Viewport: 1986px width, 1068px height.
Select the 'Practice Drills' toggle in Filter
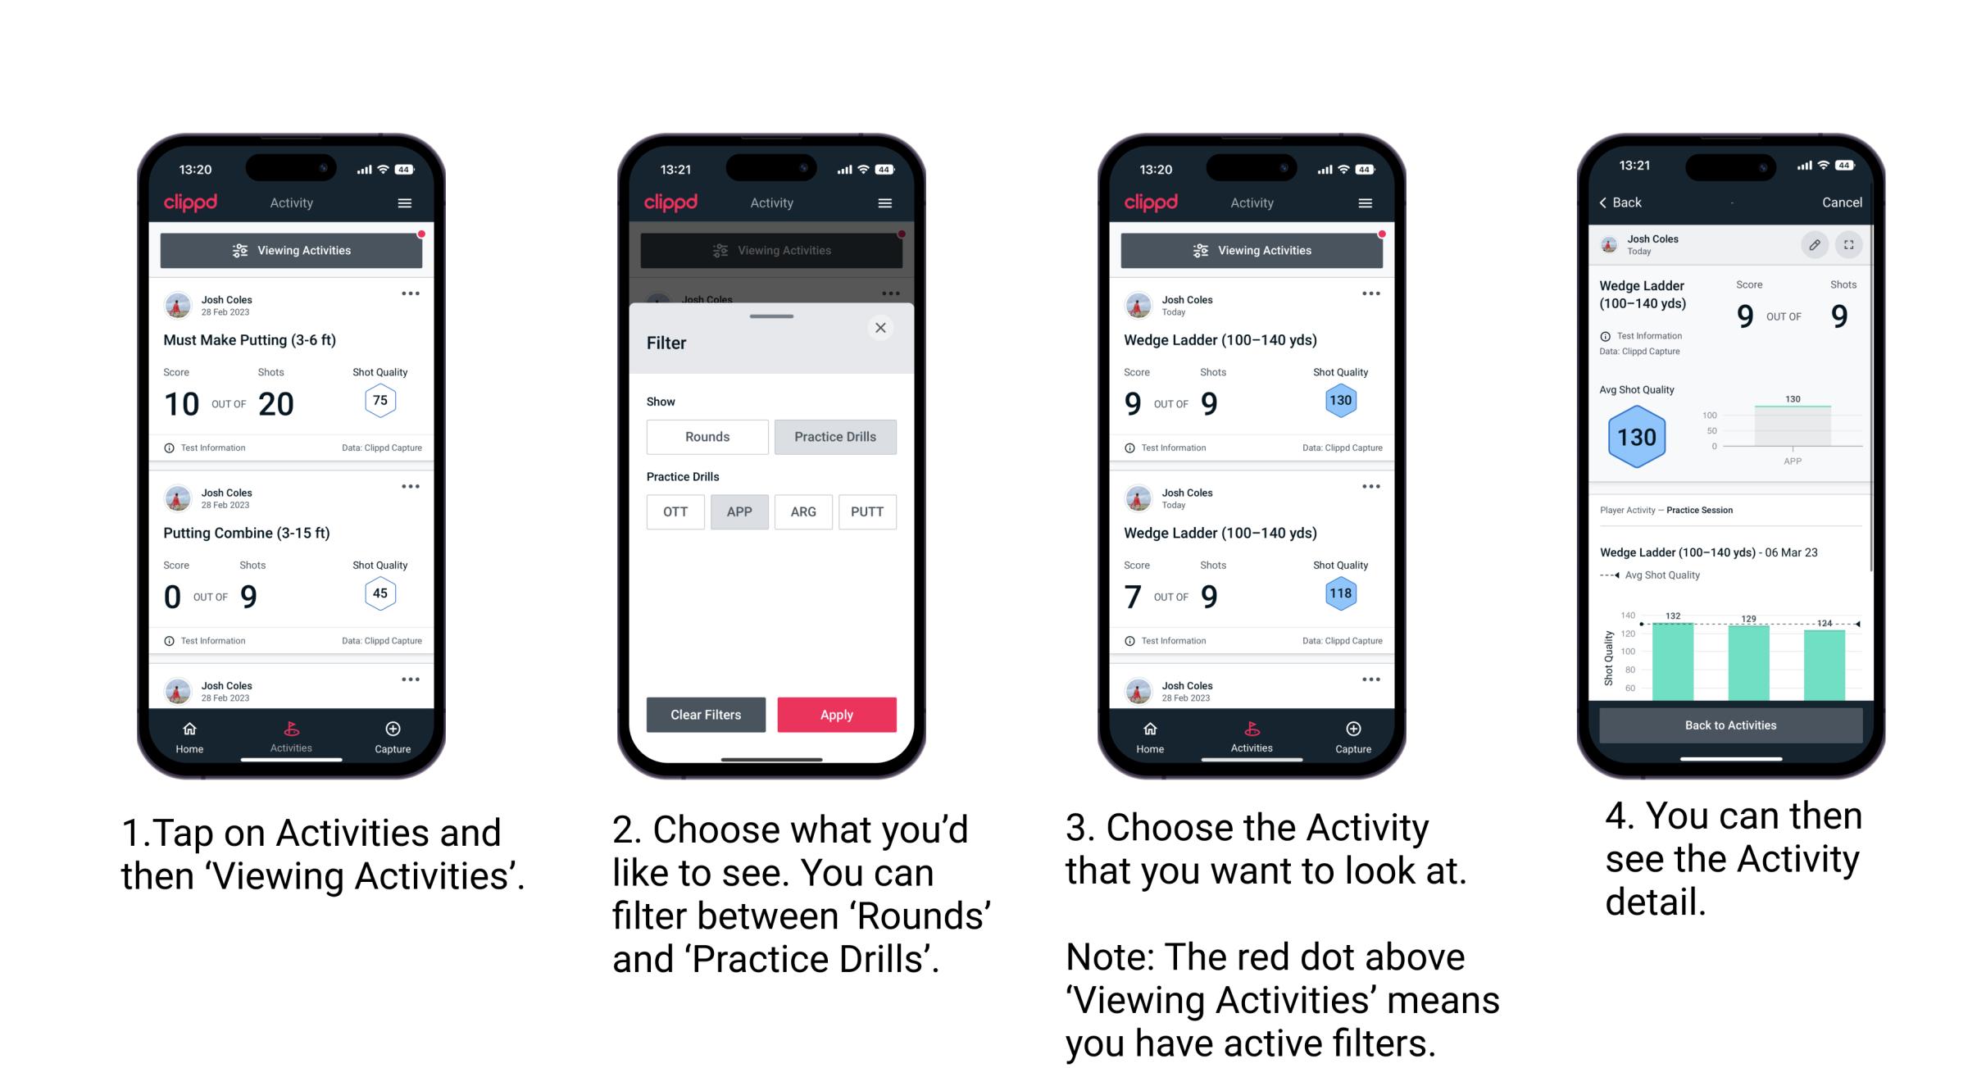pyautogui.click(x=835, y=437)
